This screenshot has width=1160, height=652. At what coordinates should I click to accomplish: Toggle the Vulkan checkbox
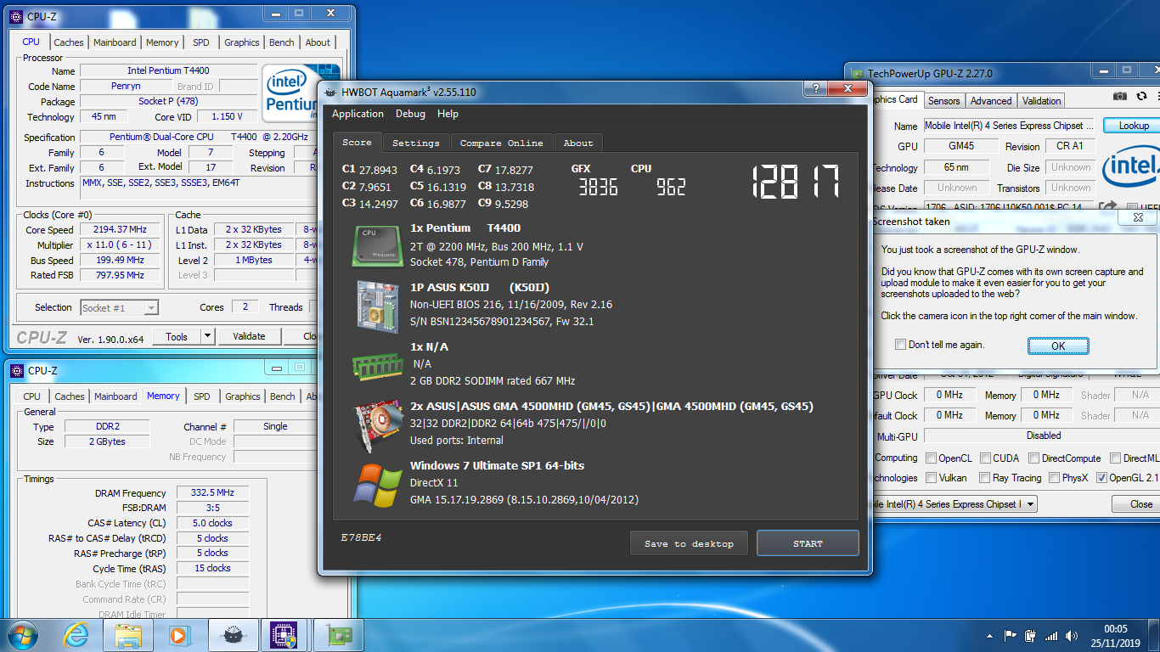pyautogui.click(x=932, y=478)
